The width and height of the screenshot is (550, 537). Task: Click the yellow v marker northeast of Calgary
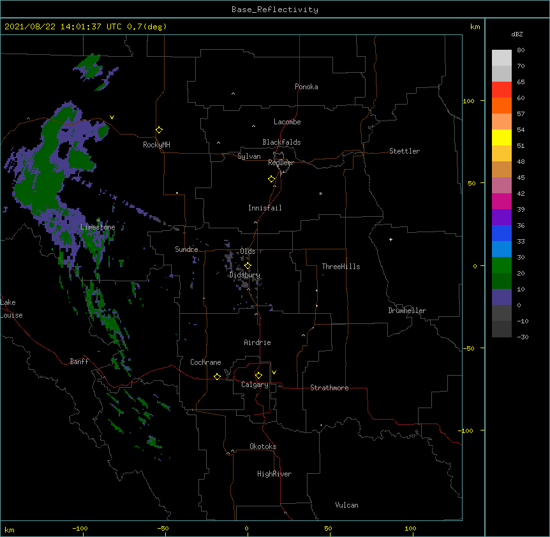click(274, 372)
